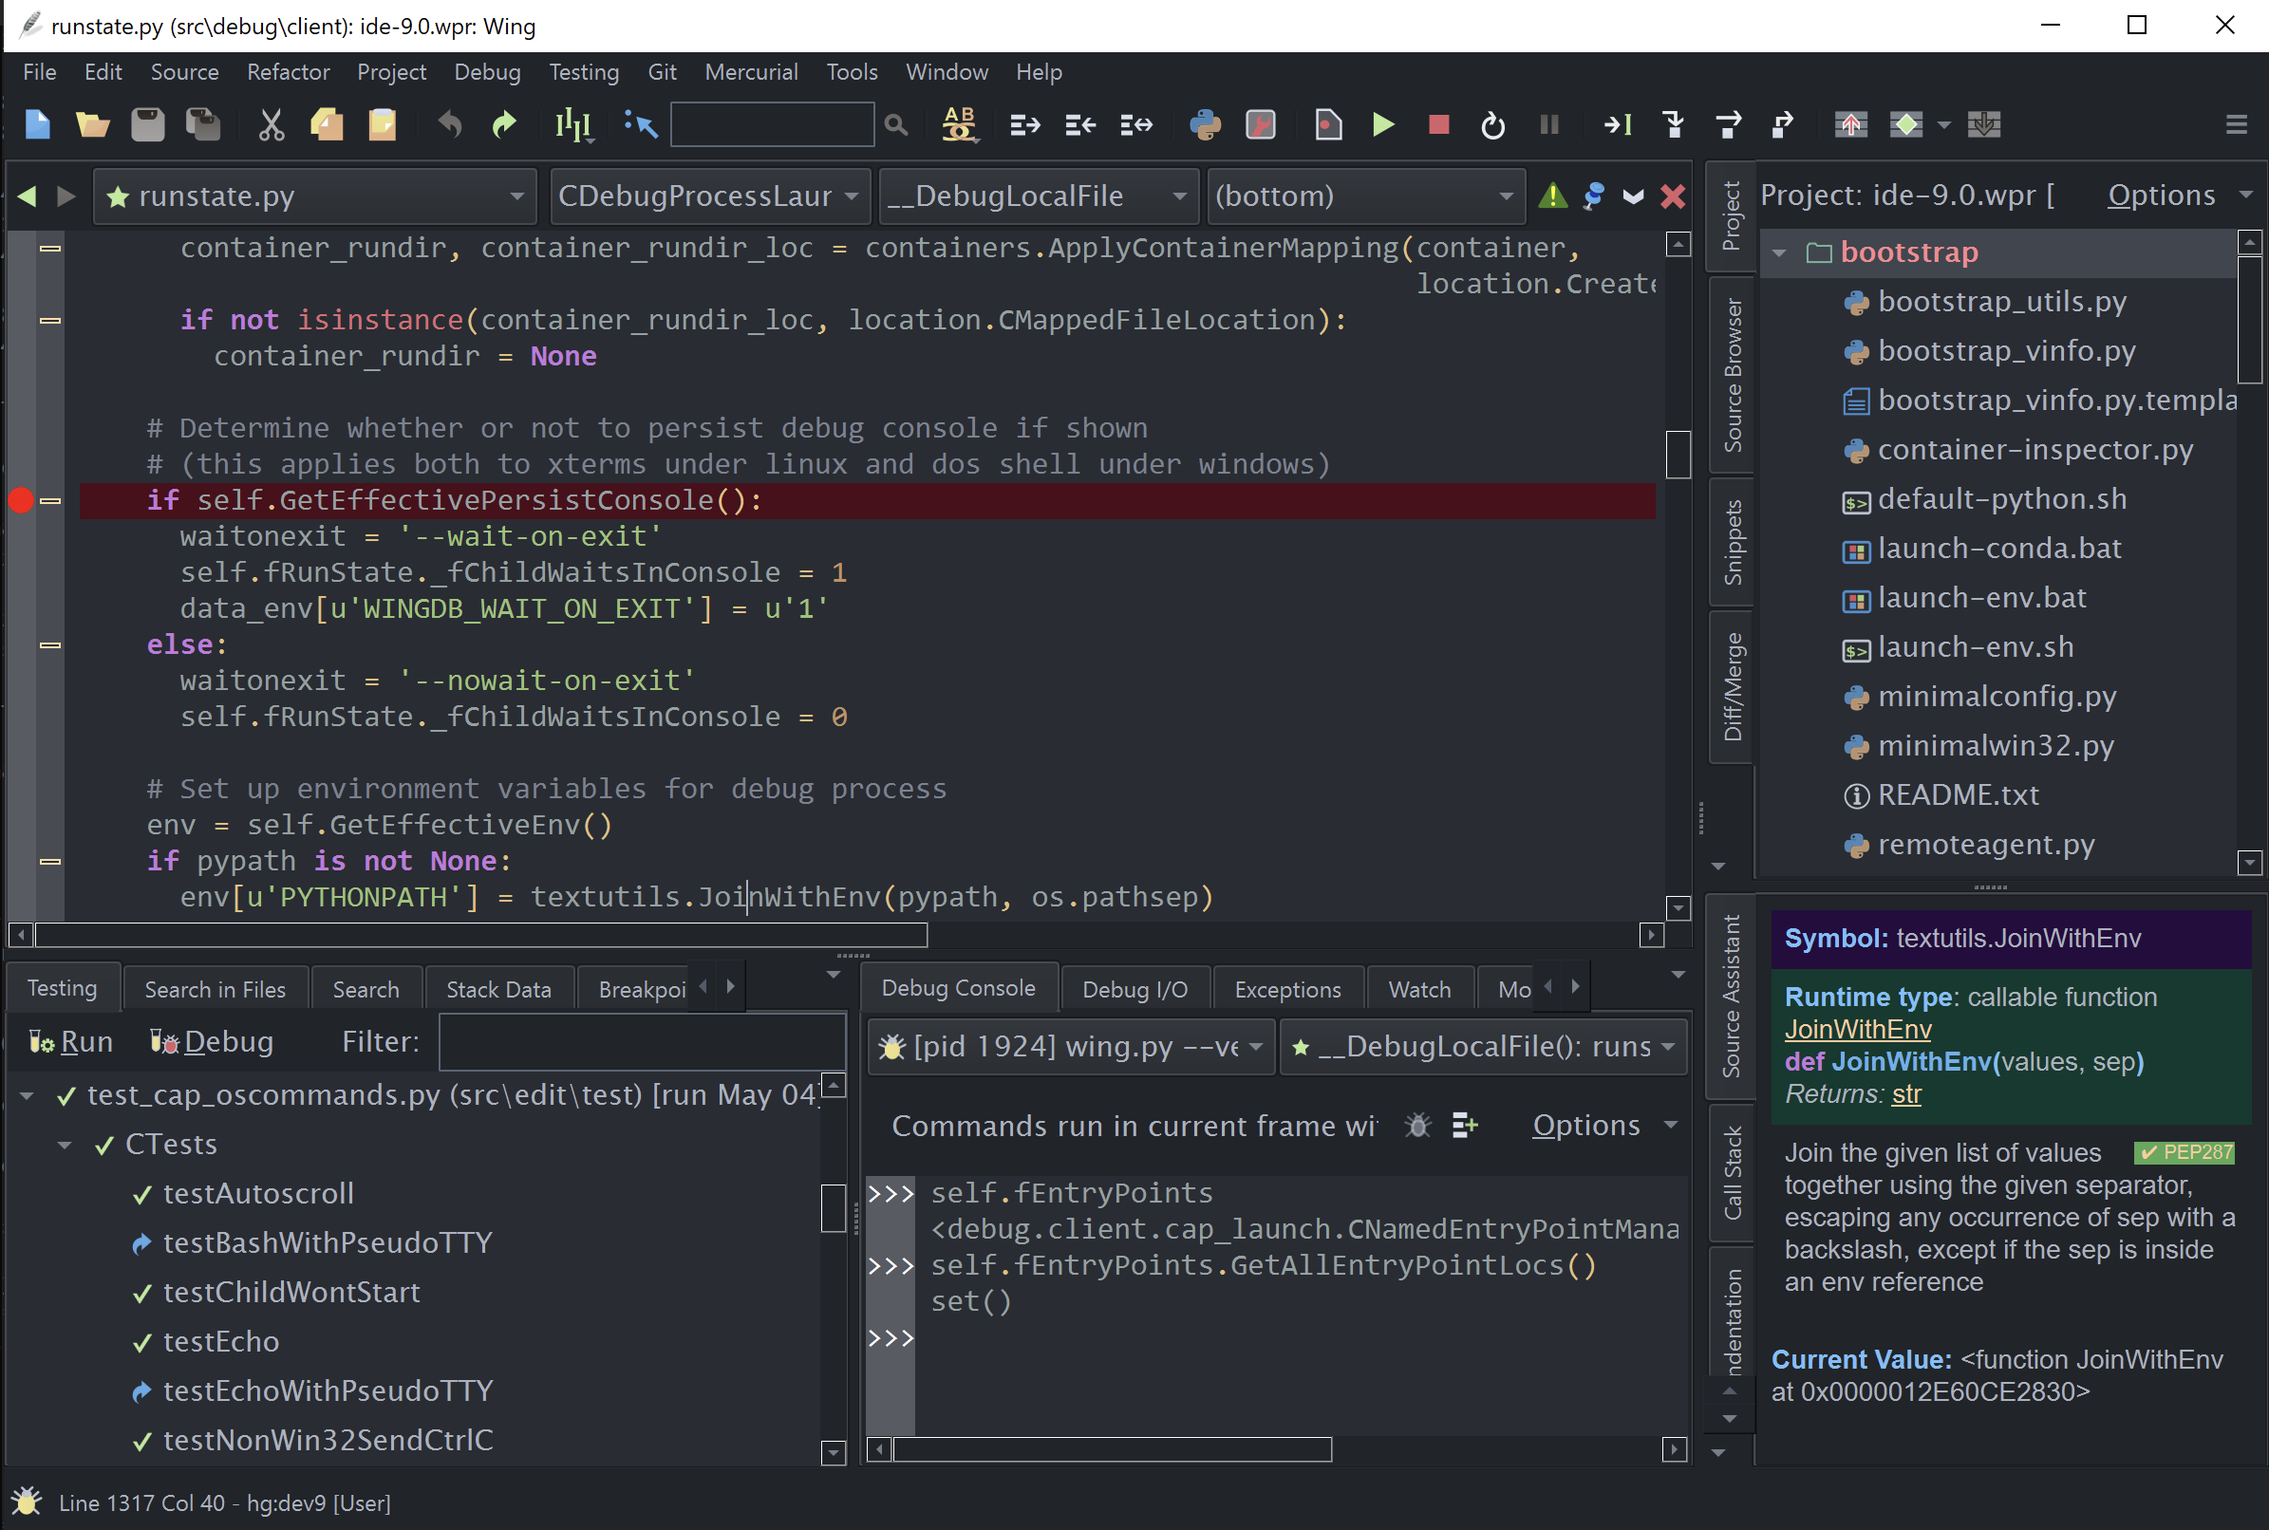This screenshot has width=2269, height=1530.
Task: Open the Python Shell from the toolbar
Action: (x=1207, y=125)
